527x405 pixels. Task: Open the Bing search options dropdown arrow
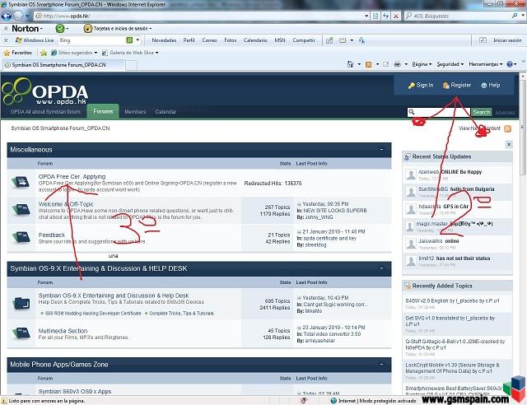pos(138,40)
